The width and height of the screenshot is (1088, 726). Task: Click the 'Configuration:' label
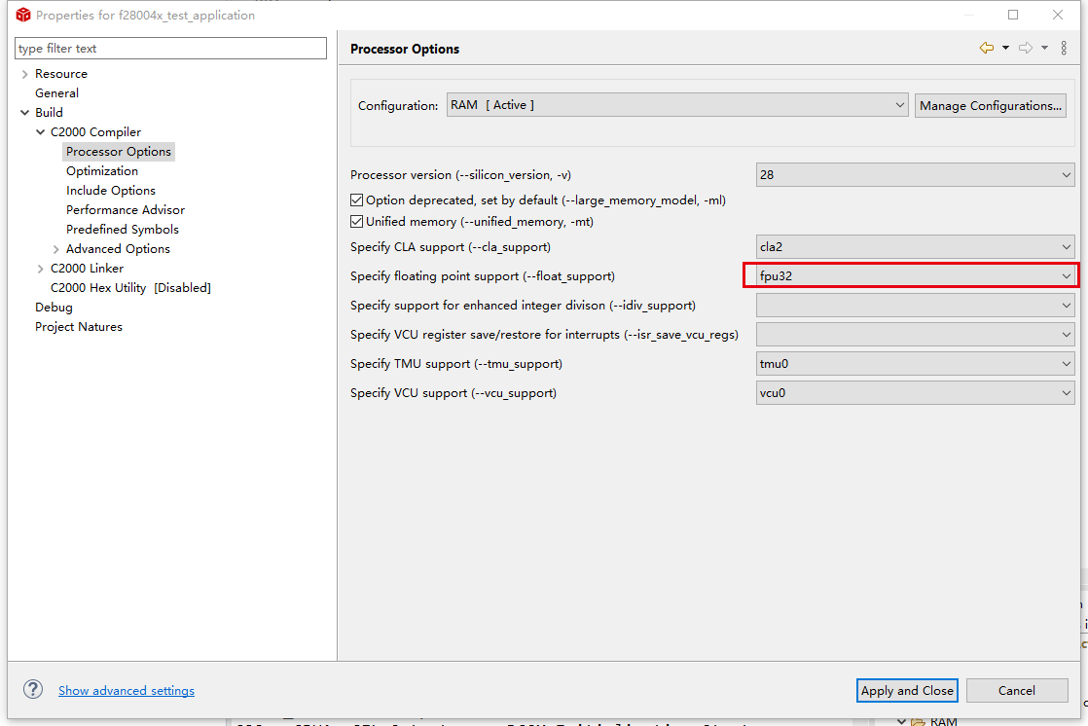pos(398,105)
